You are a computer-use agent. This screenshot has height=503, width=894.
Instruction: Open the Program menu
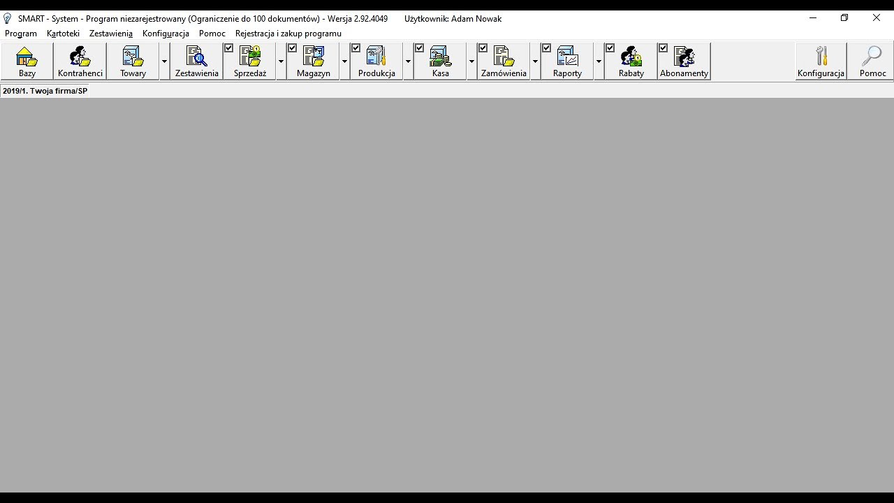click(x=21, y=34)
